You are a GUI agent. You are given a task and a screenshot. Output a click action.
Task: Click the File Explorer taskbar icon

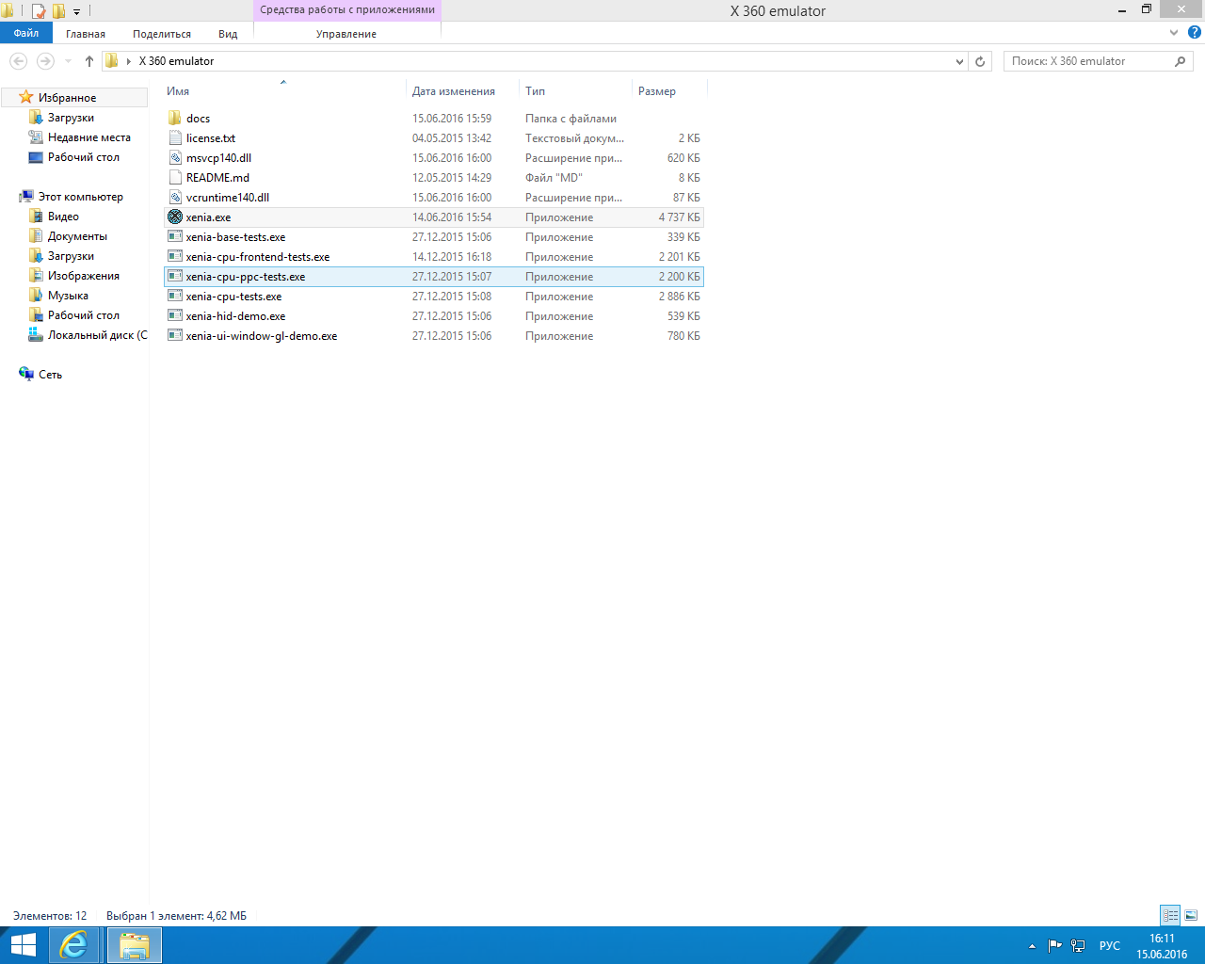(x=135, y=945)
